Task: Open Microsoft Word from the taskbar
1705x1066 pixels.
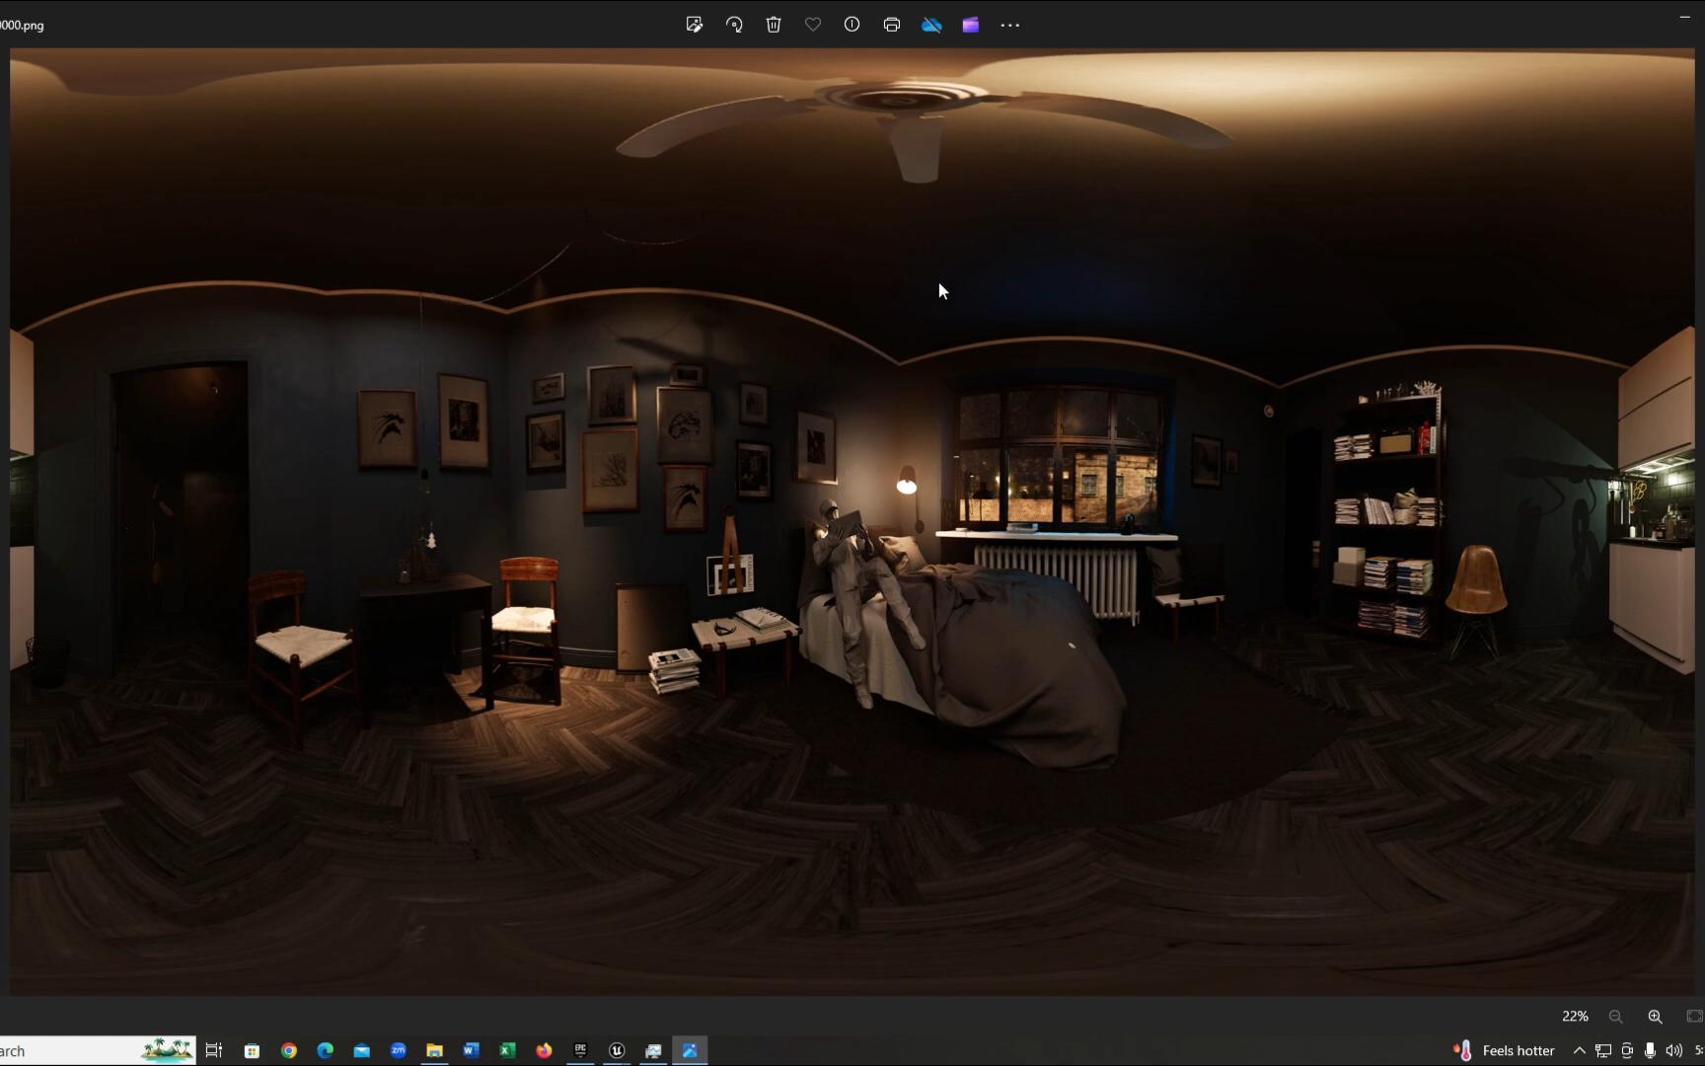Action: point(471,1050)
